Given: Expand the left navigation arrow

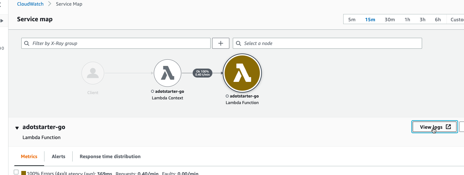Looking at the screenshot, I should click(2, 21).
